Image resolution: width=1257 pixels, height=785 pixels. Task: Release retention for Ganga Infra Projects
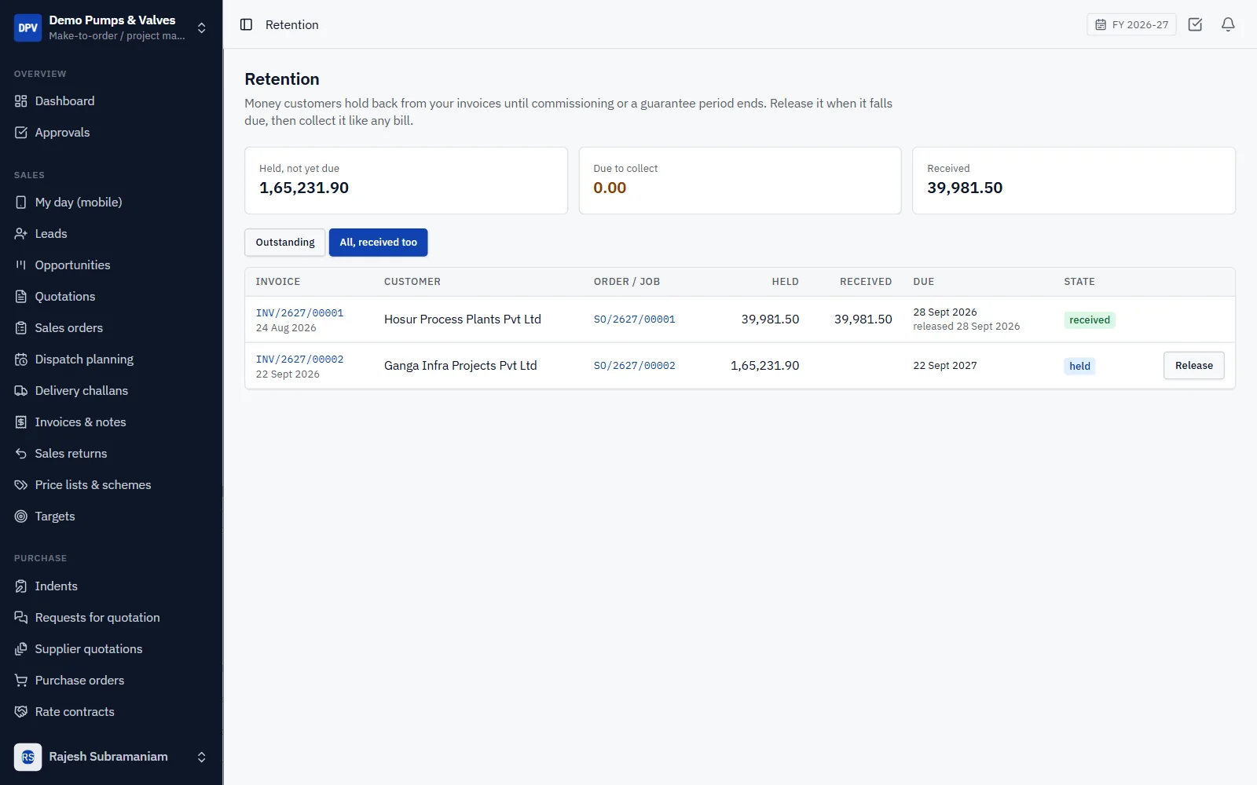coord(1193,366)
